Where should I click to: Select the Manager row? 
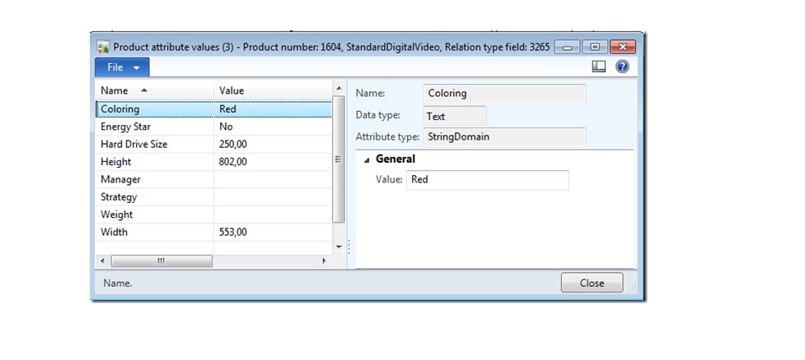click(213, 179)
